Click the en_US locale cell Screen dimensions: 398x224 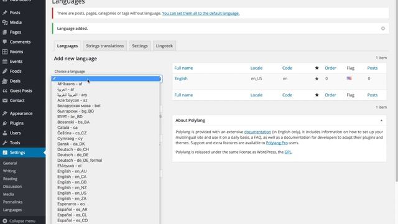256,78
